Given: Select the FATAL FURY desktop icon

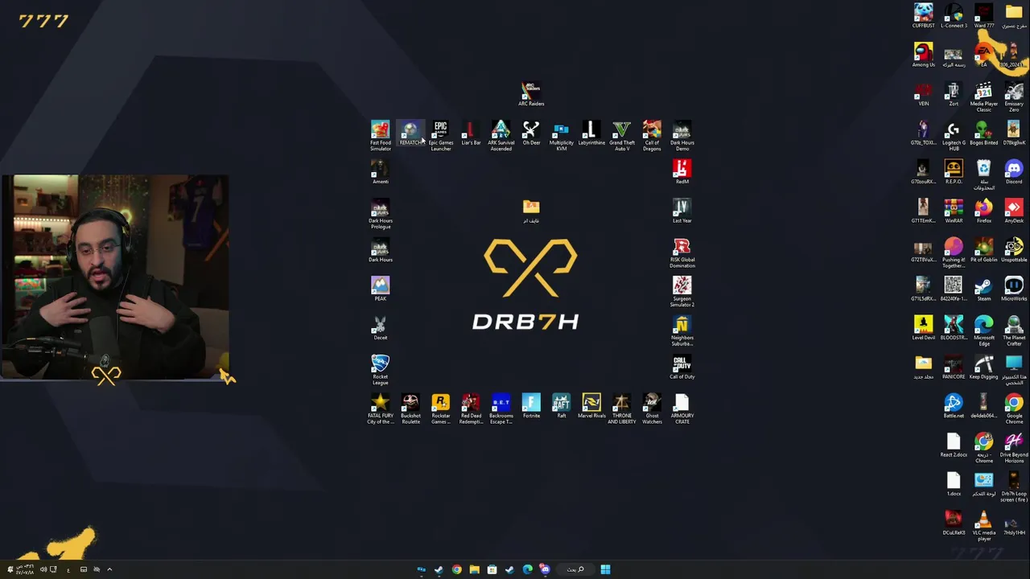Looking at the screenshot, I should 381,409.
